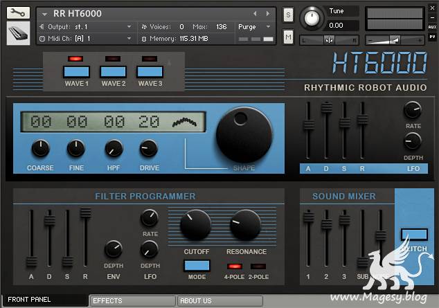Viewport: 439px width, 308px height.
Task: Turn the filter LFO RATE knob
Action: 150,217
